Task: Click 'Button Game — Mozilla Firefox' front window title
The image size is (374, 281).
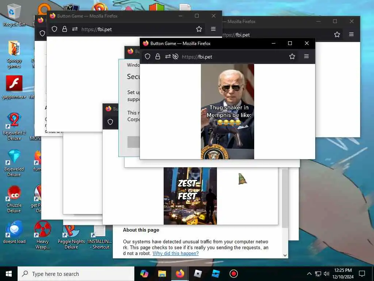Action: [180, 44]
